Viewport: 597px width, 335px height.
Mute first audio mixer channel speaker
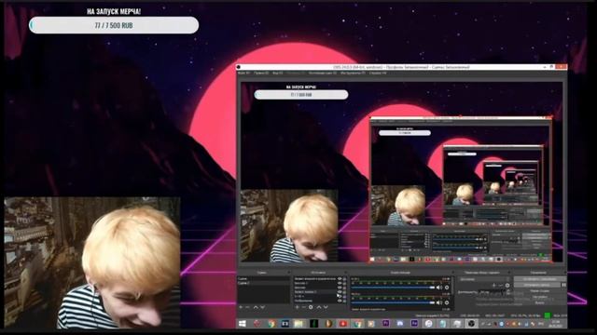click(x=439, y=288)
